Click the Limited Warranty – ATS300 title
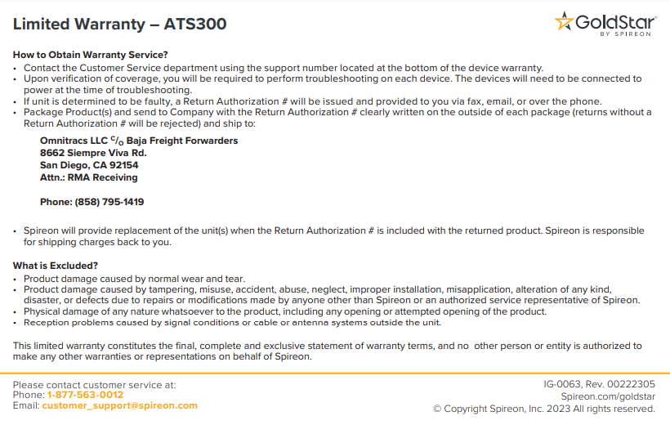This screenshot has width=670, height=425. tap(119, 24)
